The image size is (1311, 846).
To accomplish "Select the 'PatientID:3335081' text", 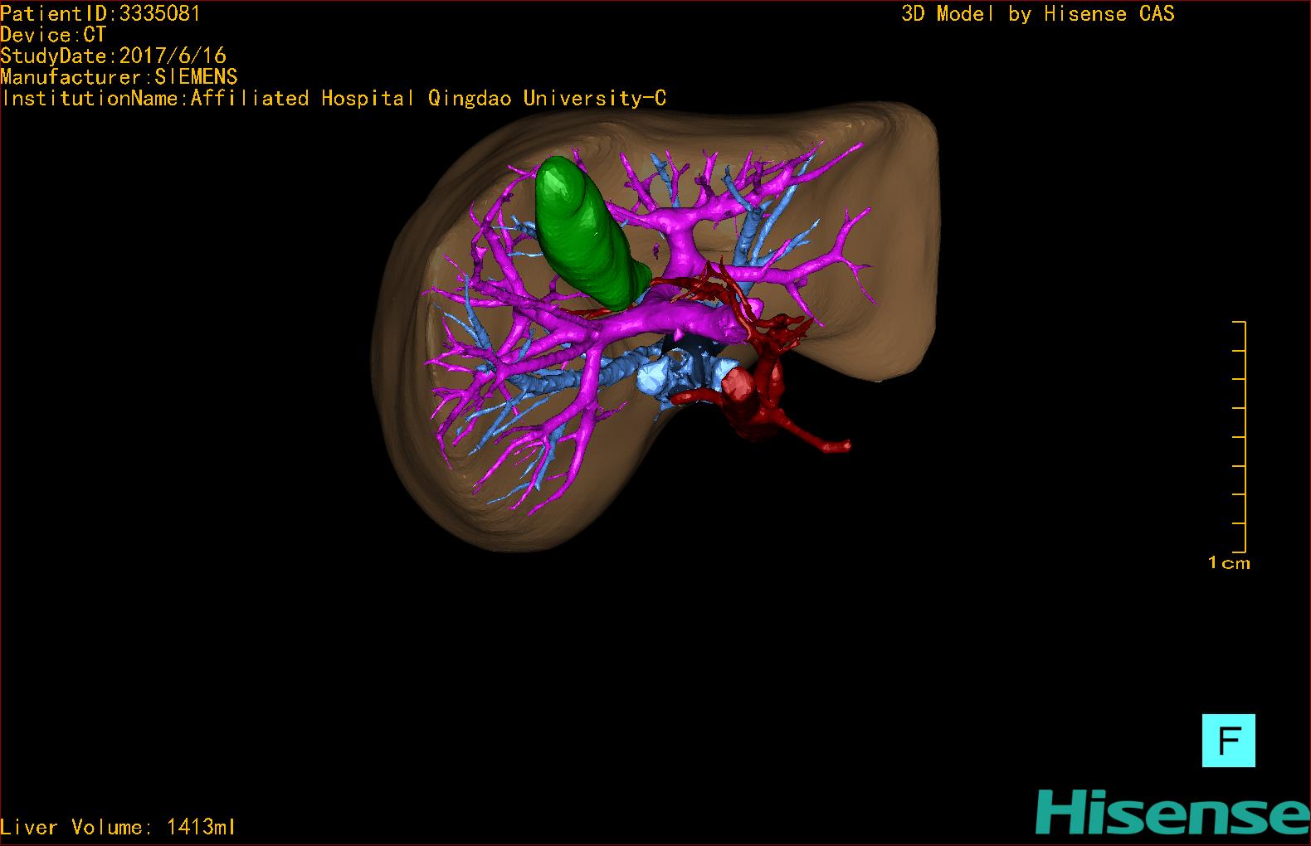I will [100, 13].
